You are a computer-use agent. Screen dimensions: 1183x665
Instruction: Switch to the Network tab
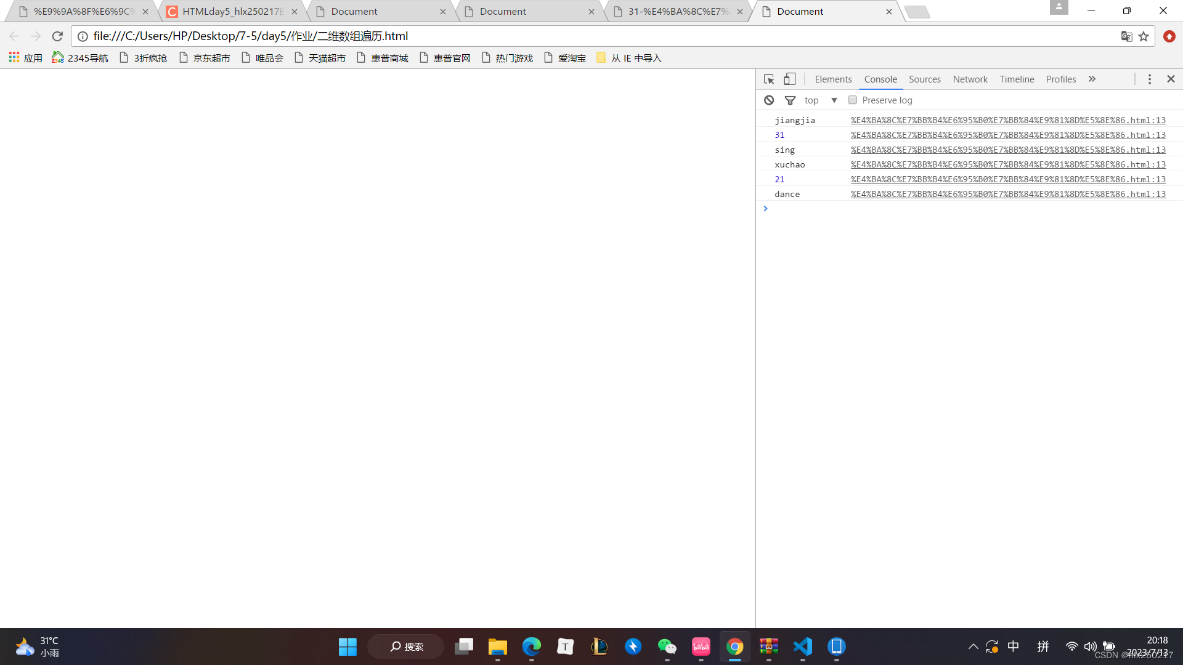click(970, 79)
